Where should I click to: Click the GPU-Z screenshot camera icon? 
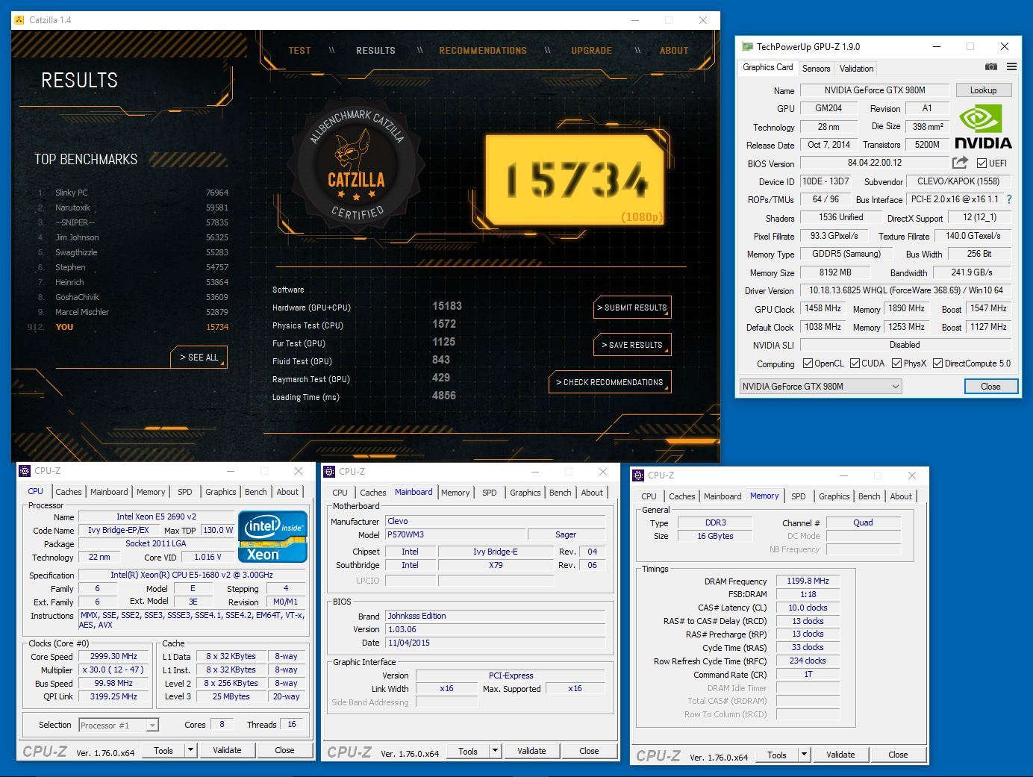991,67
